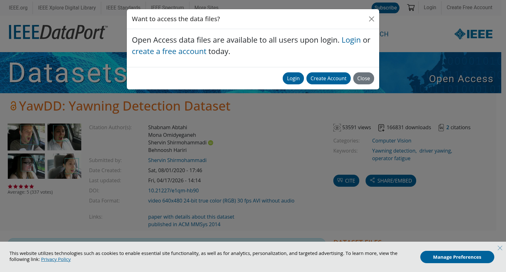The width and height of the screenshot is (506, 272).
Task: Open Login in the top bar
Action: tap(430, 7)
